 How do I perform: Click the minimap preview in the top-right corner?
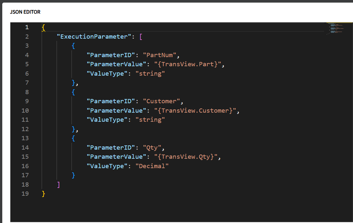coord(339,29)
